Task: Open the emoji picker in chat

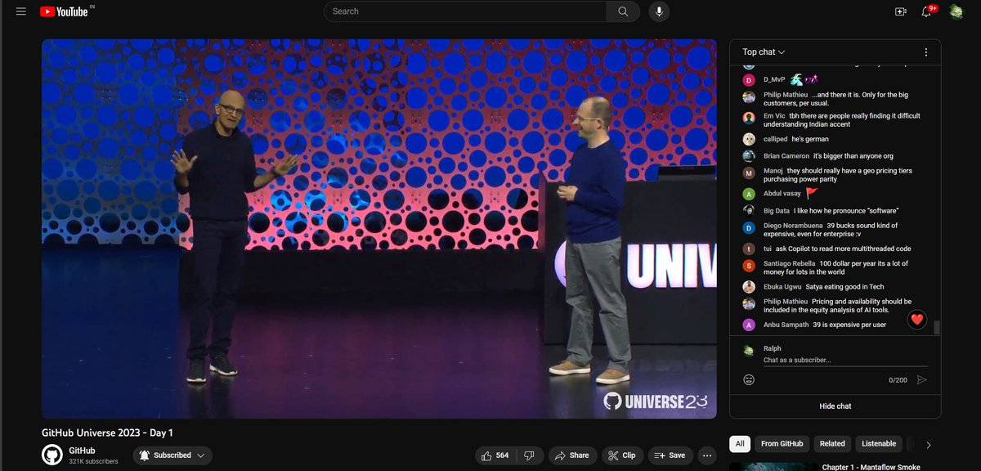Action: point(747,379)
